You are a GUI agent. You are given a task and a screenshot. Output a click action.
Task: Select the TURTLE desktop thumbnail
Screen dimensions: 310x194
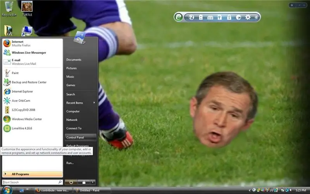pos(27,9)
